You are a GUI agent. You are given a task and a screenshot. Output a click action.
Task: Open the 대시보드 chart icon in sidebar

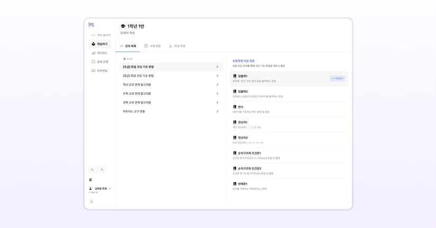click(x=94, y=53)
